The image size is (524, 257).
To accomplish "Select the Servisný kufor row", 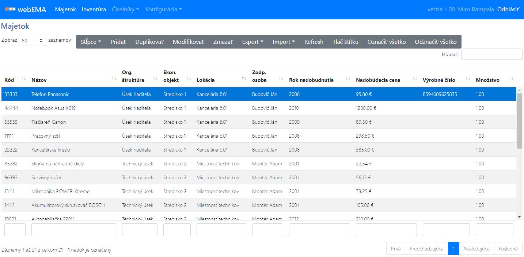I will (x=259, y=177).
